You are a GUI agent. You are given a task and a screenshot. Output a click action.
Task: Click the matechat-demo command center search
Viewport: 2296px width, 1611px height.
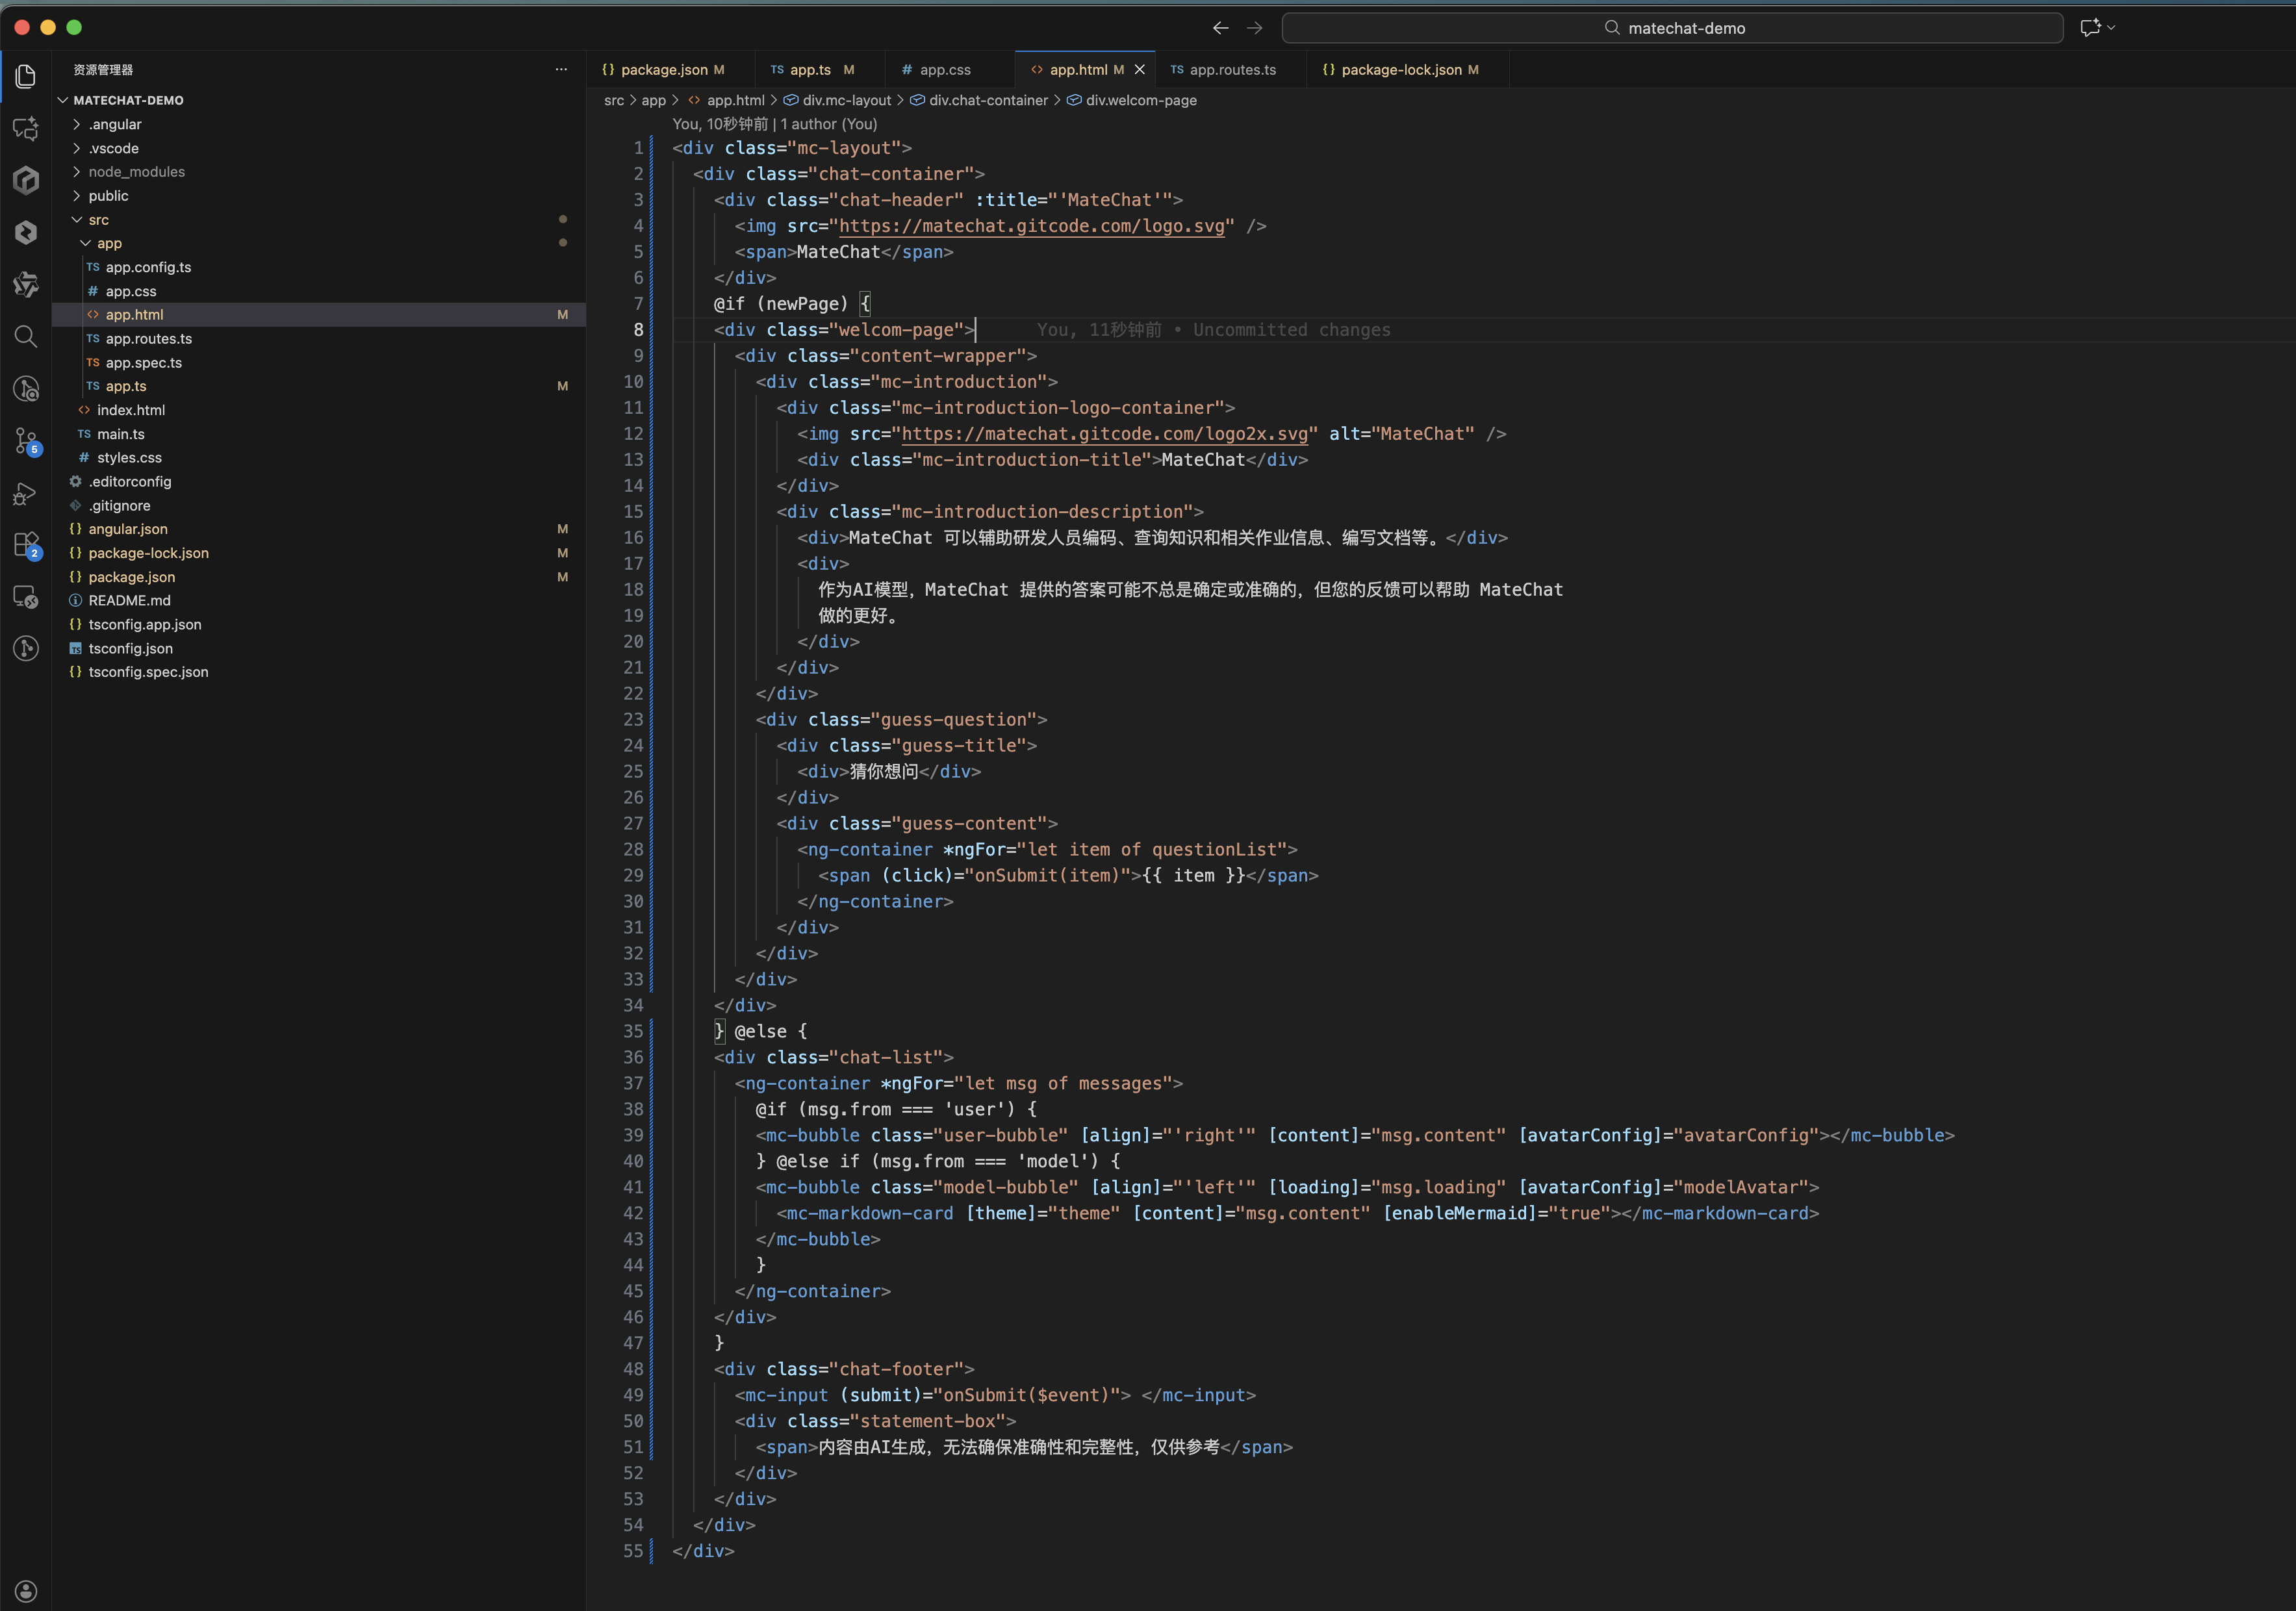click(x=1672, y=28)
